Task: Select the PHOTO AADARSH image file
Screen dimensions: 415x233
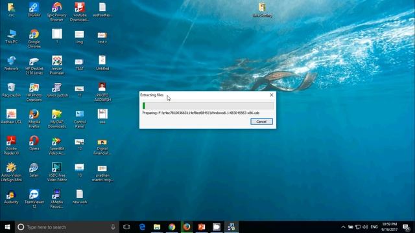Action: (102, 92)
